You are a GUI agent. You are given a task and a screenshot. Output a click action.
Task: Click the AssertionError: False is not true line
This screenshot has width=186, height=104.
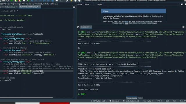pos(95,78)
